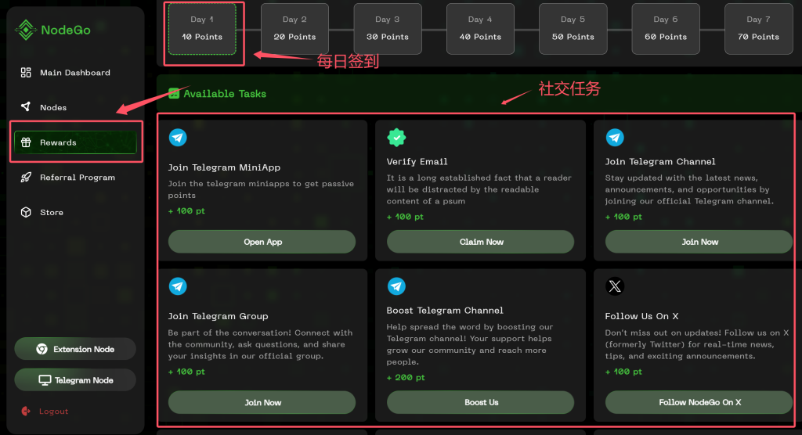Select the Day 7 70 Points card
Viewport: 802px width, 435px height.
758,29
